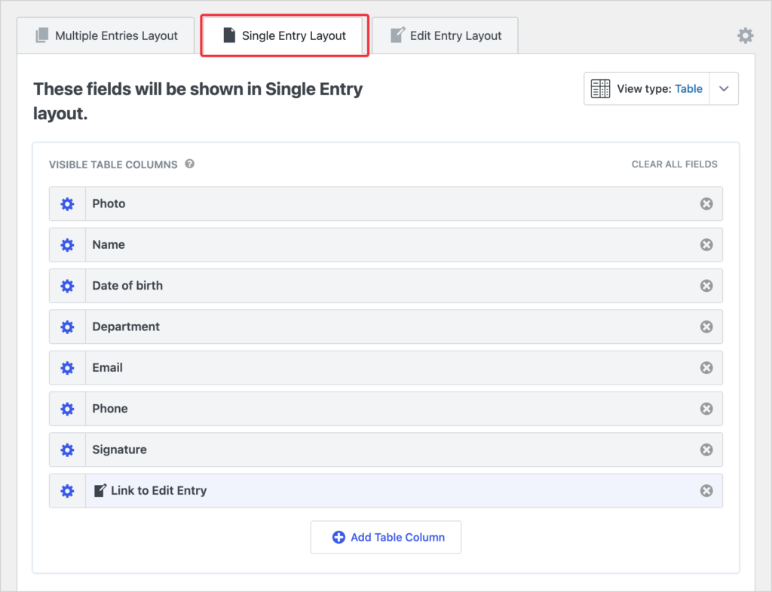Remove the Email field
This screenshot has height=592, width=772.
pos(706,368)
